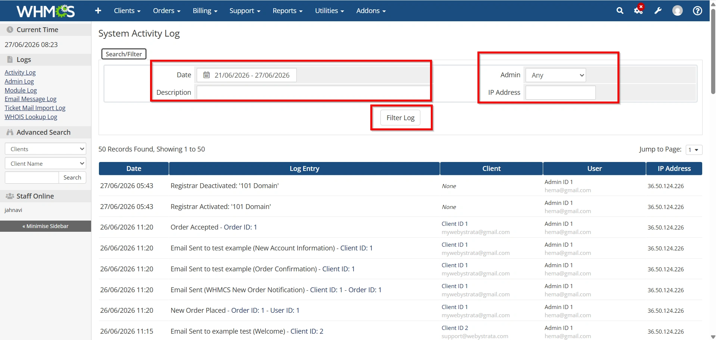Click 'Registrar Activated: 101 Domain' entry
Screen dimensions: 716x340
pyautogui.click(x=221, y=206)
